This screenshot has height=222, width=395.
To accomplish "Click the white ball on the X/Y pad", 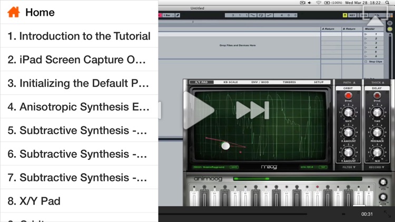I will [x=225, y=146].
